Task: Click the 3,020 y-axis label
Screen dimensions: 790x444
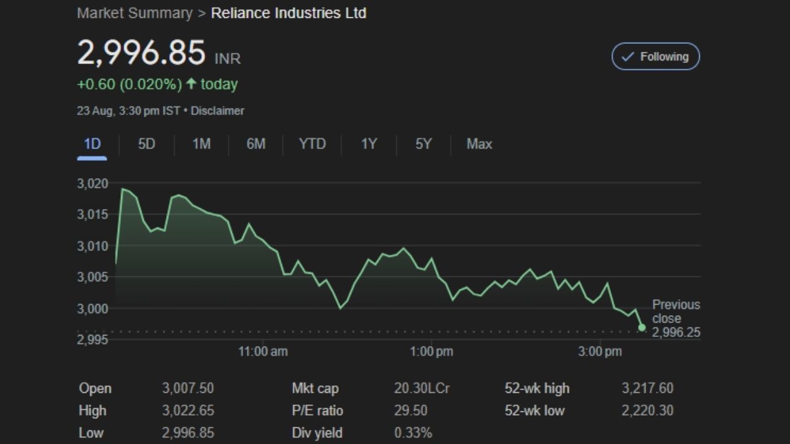Action: pos(93,184)
